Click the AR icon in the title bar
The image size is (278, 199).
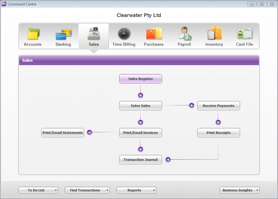click(4, 4)
